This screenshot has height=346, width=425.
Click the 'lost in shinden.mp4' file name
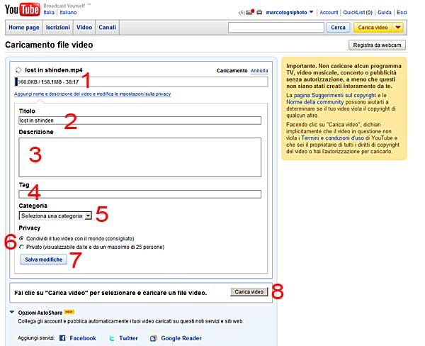54,70
